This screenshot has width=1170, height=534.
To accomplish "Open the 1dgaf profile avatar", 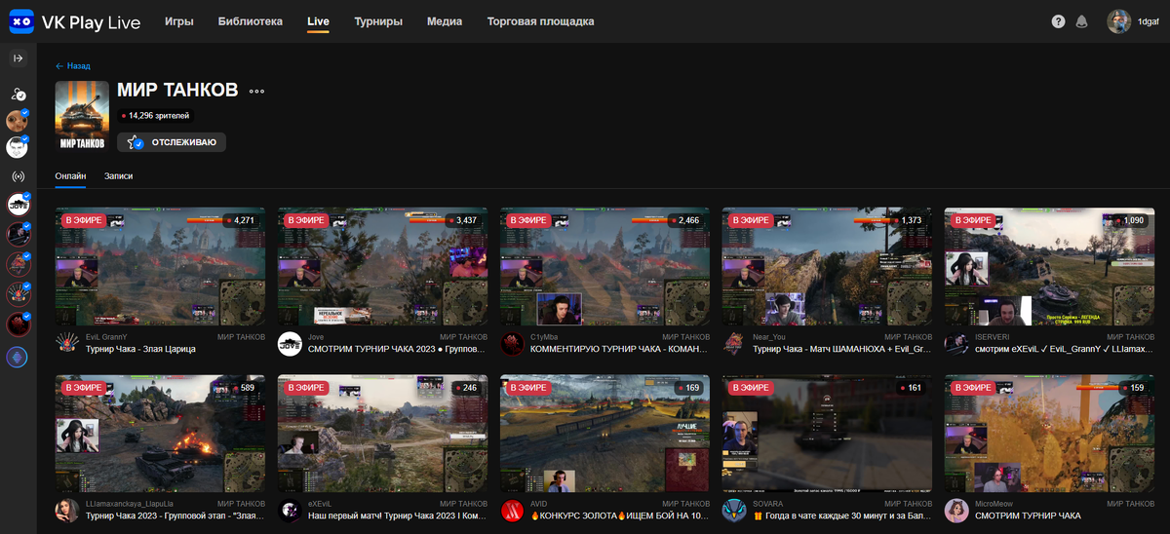I will click(x=1118, y=21).
